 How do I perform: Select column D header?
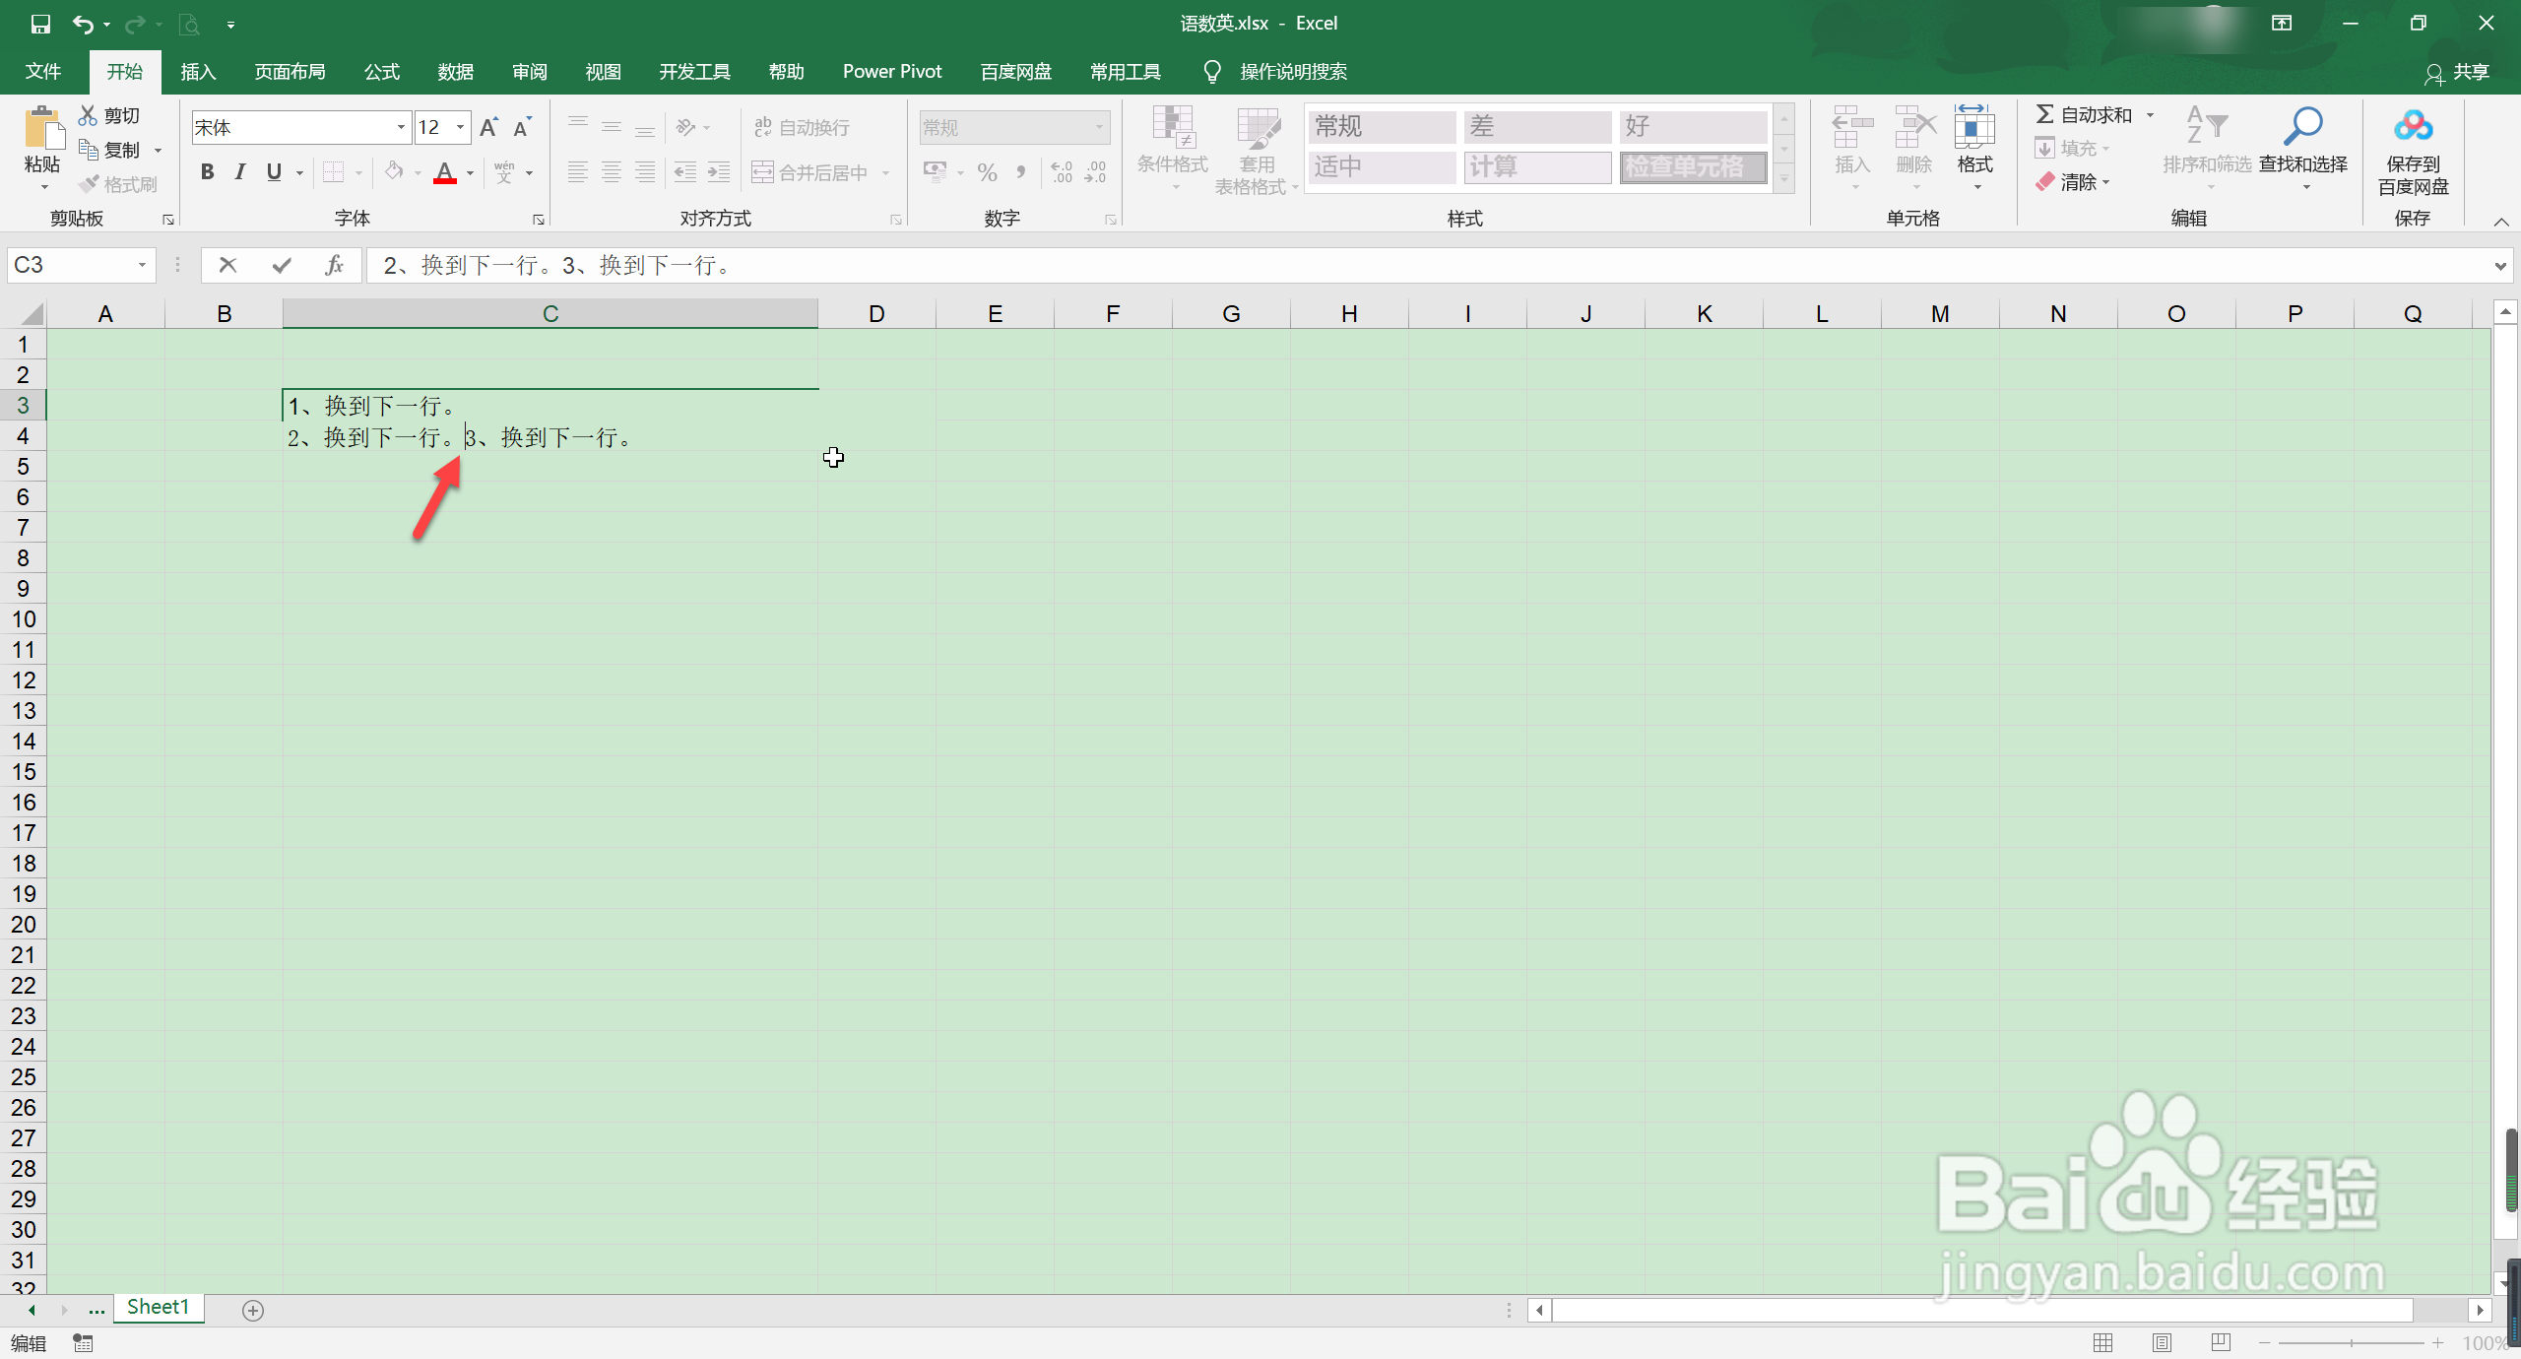click(x=875, y=313)
